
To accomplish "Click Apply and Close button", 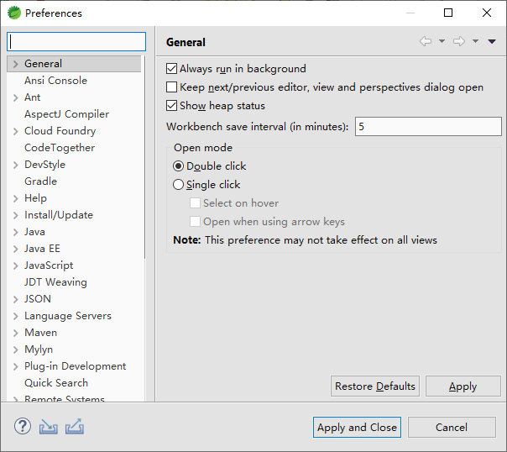I will [357, 428].
